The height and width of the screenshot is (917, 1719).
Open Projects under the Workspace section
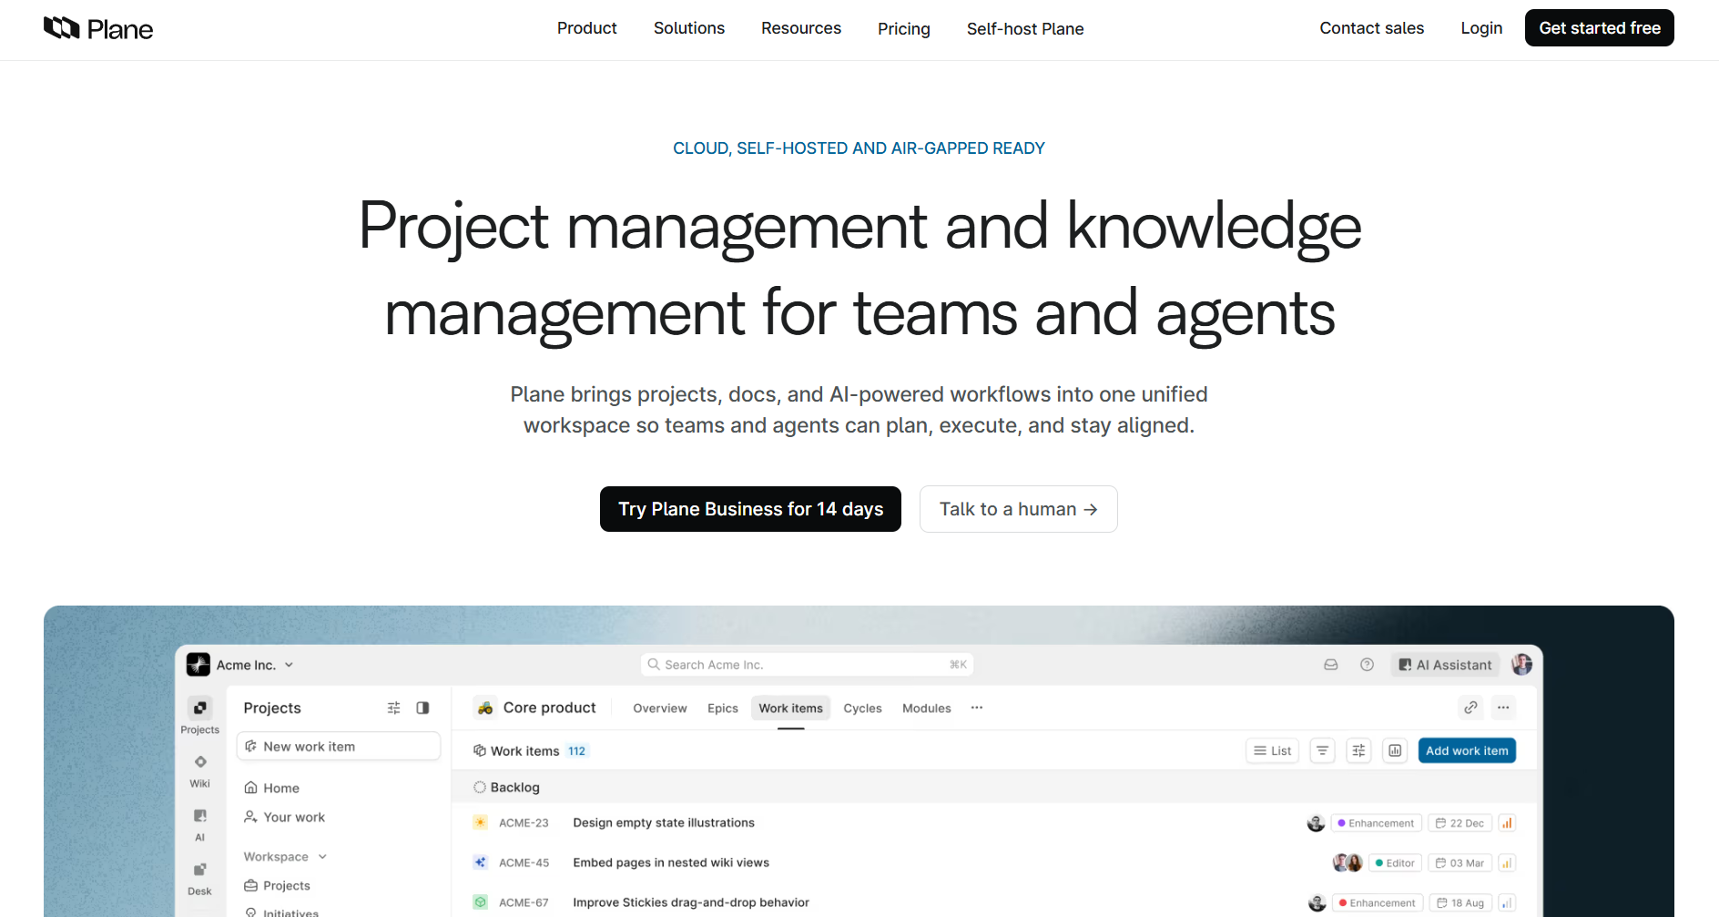pos(277,885)
